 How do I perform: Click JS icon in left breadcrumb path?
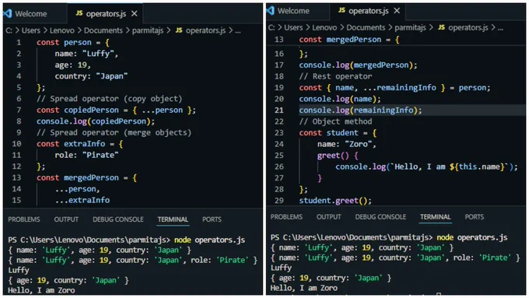pyautogui.click(x=179, y=30)
